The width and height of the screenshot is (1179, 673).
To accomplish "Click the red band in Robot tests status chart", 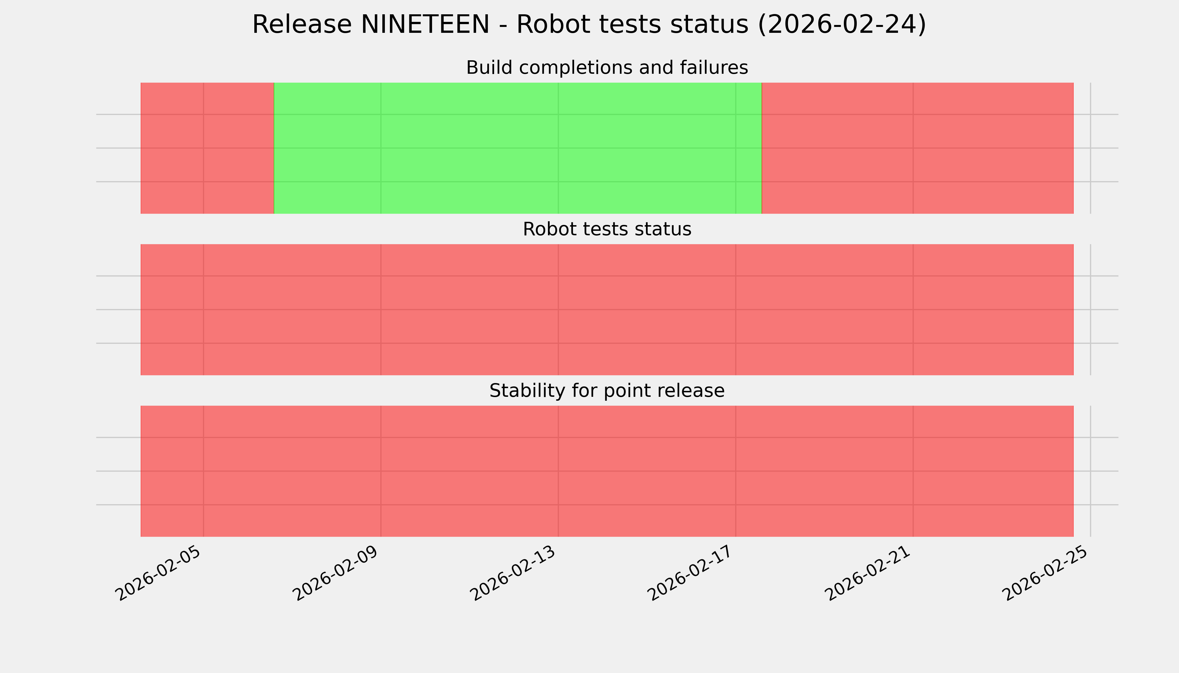I will [607, 310].
